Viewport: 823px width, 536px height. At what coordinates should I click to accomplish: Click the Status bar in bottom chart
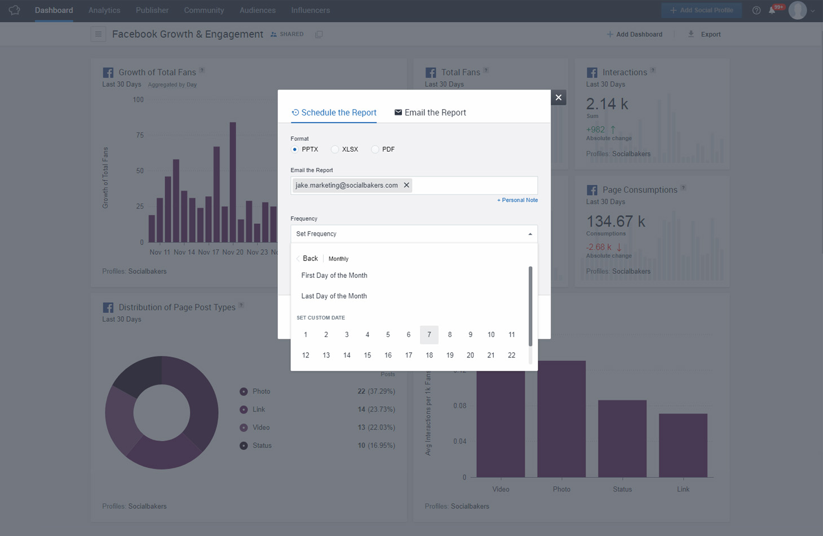622,439
